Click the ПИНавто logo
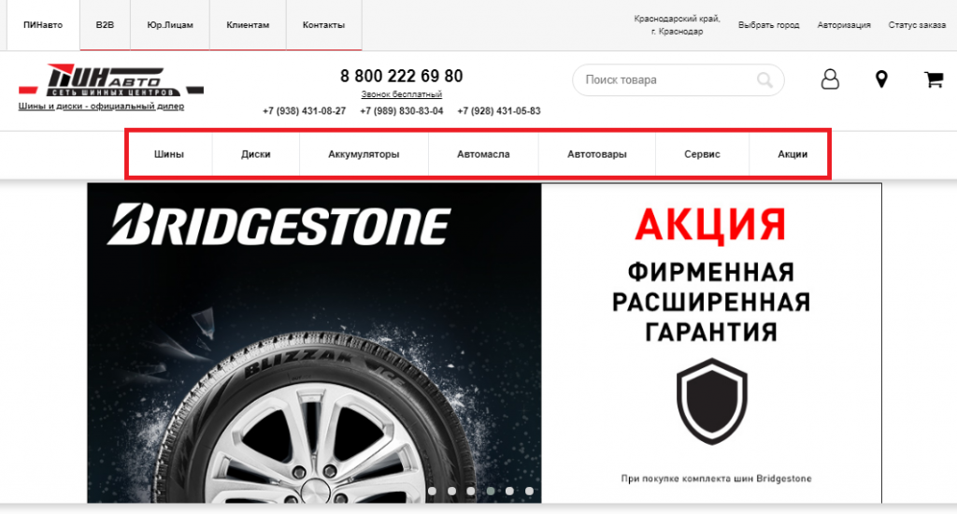This screenshot has width=957, height=514. tap(111, 80)
